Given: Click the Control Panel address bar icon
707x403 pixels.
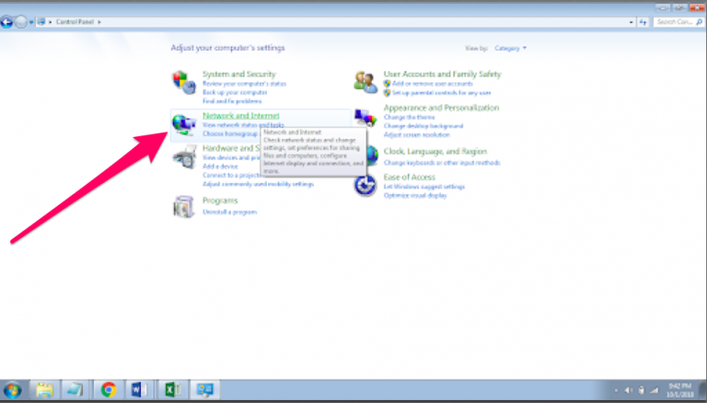Looking at the screenshot, I should (41, 22).
